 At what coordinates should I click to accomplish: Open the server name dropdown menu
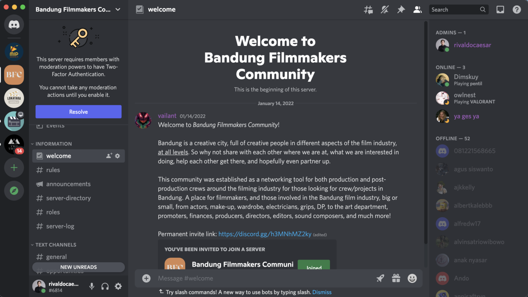[78, 9]
